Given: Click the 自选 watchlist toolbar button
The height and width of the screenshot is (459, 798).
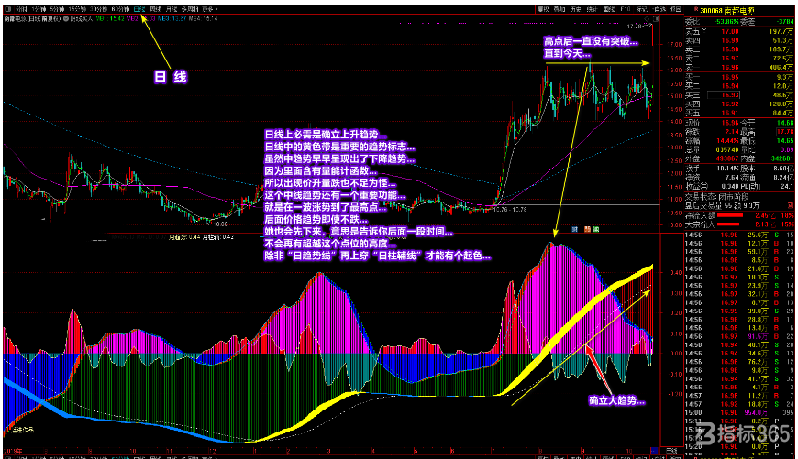Looking at the screenshot, I should [659, 9].
